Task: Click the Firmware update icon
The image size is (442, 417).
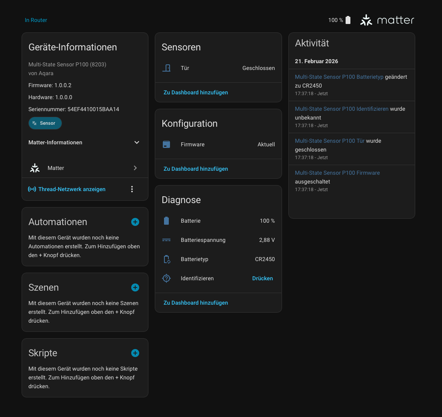Action: [166, 144]
